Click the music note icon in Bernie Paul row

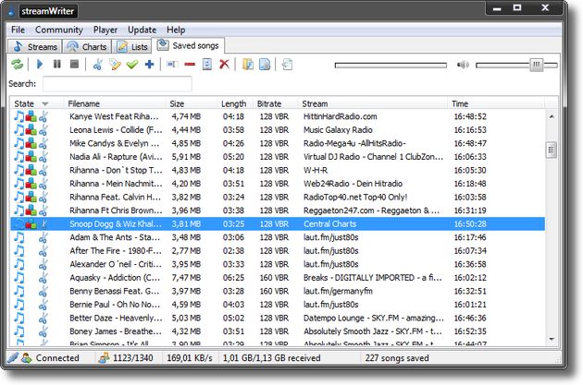19,305
